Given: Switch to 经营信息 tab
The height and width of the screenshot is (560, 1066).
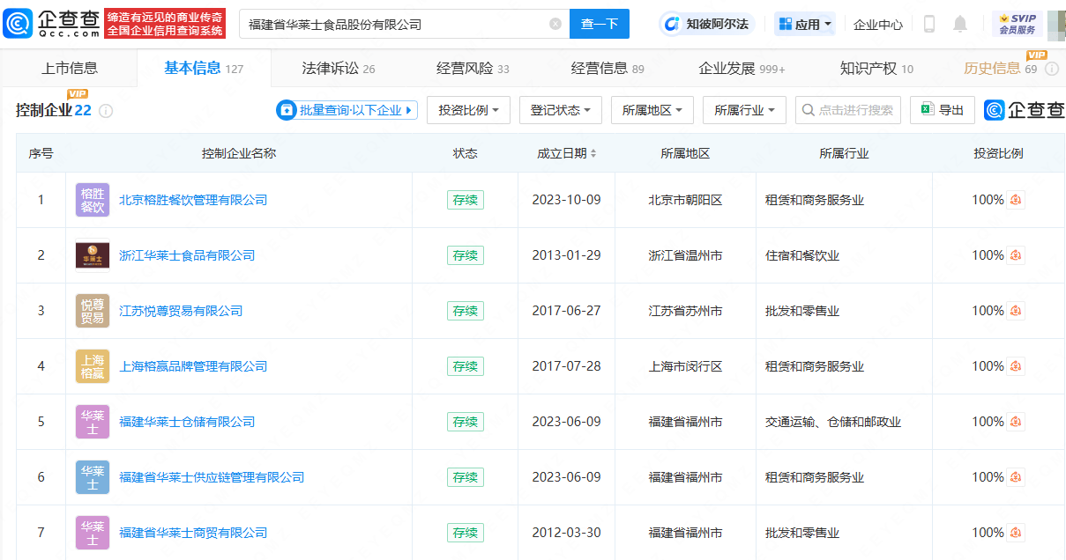Looking at the screenshot, I should coord(608,68).
